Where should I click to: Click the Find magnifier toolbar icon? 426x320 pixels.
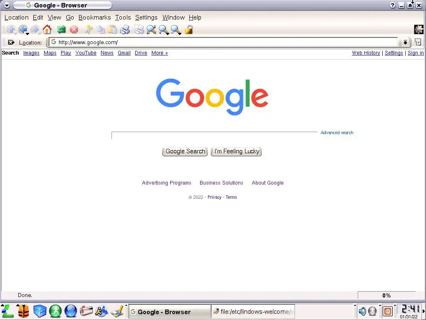pos(151,30)
